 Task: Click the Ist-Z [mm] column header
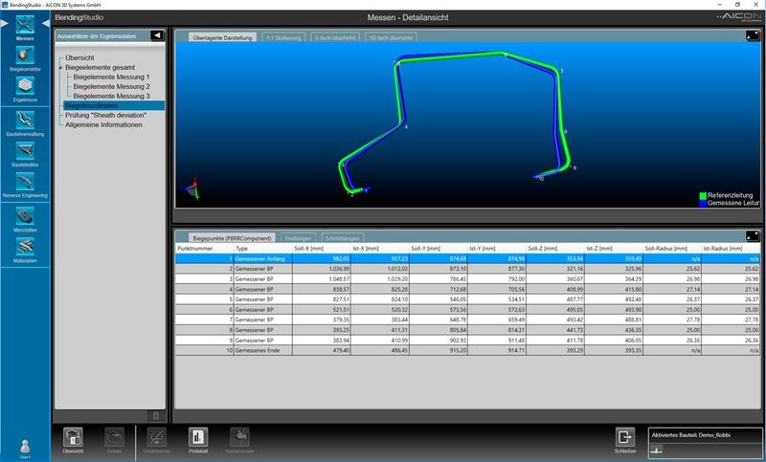(614, 249)
